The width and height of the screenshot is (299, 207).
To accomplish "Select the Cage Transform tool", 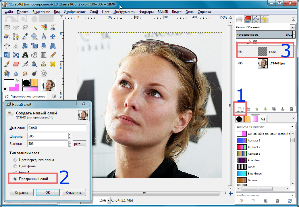I will 16,55.
